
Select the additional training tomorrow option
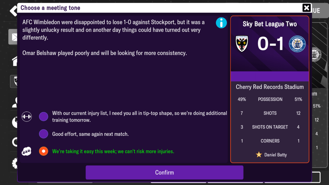(x=43, y=117)
